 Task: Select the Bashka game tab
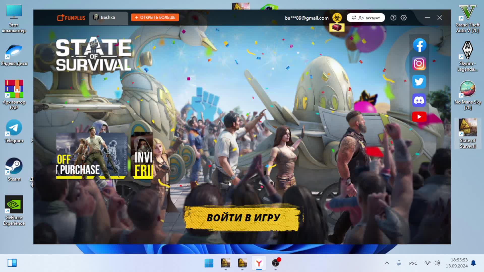coord(108,18)
